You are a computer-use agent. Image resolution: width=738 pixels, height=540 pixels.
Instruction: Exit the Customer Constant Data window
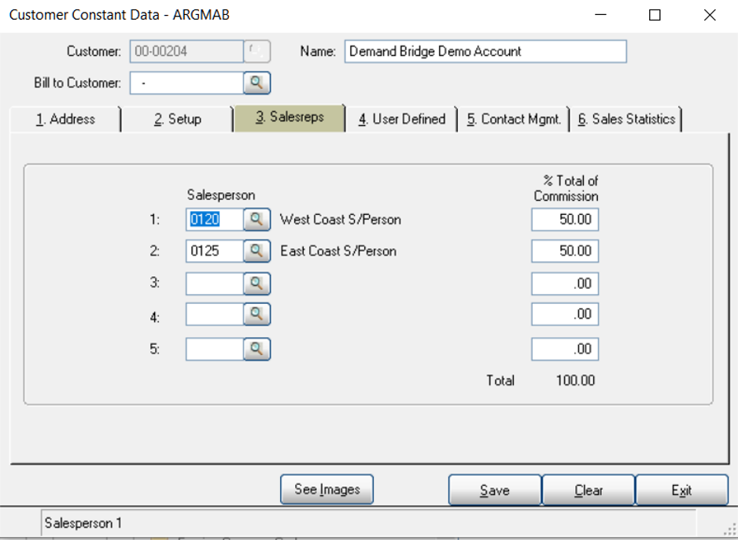(681, 490)
